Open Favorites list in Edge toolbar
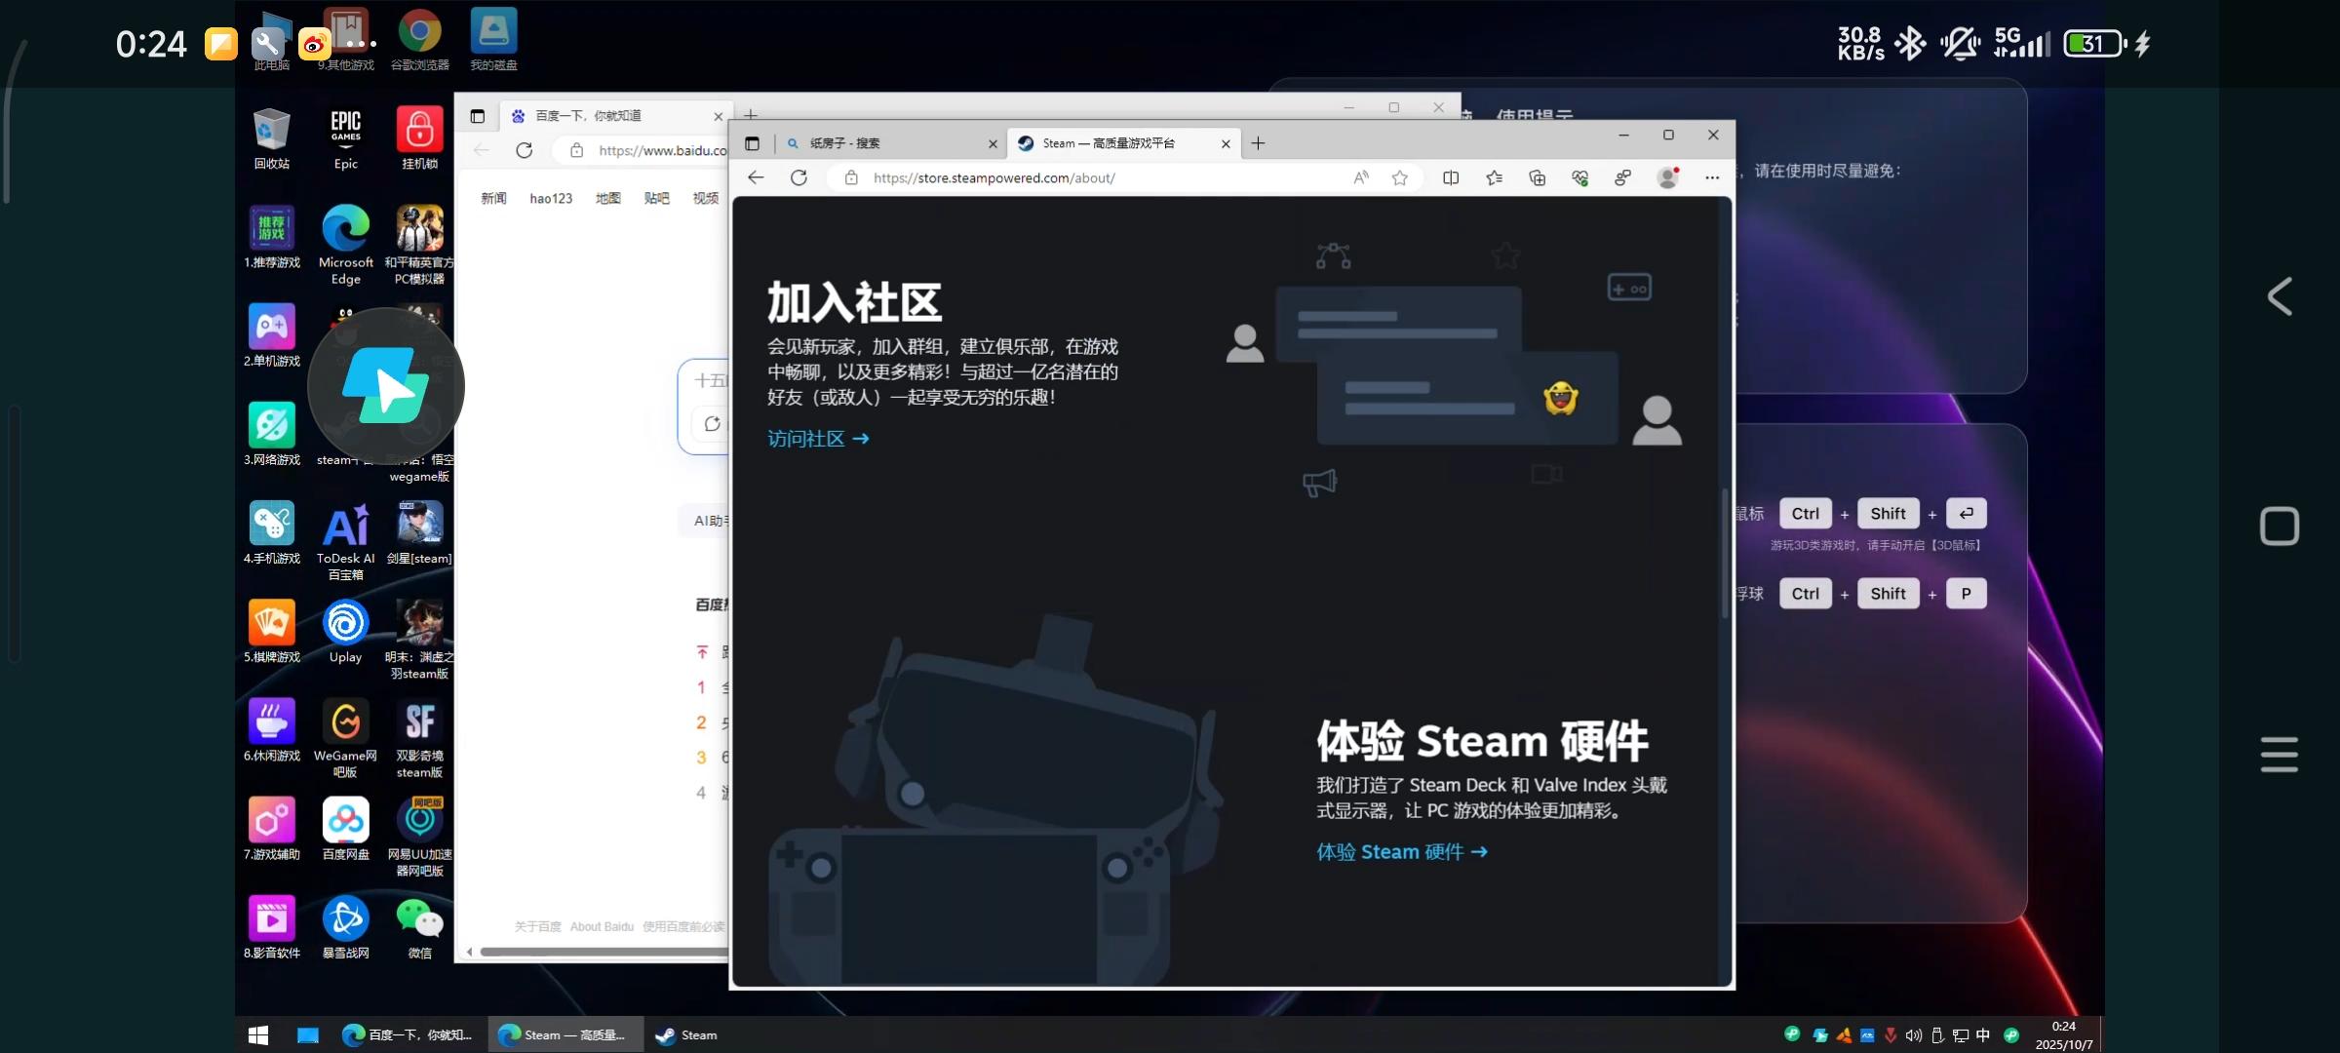This screenshot has height=1053, width=2340. tap(1494, 177)
